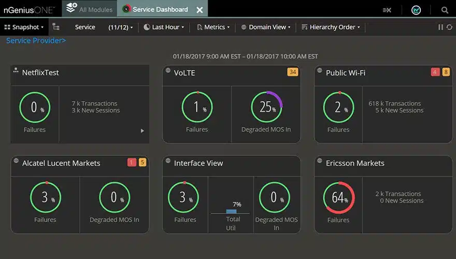Click the Service label in toolbar
The height and width of the screenshot is (259, 456).
(x=85, y=27)
